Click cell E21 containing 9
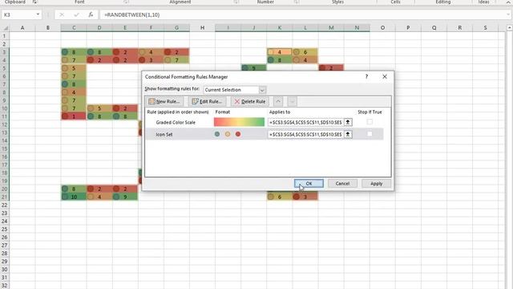Viewport: 513px width, 289px height. tap(125, 197)
